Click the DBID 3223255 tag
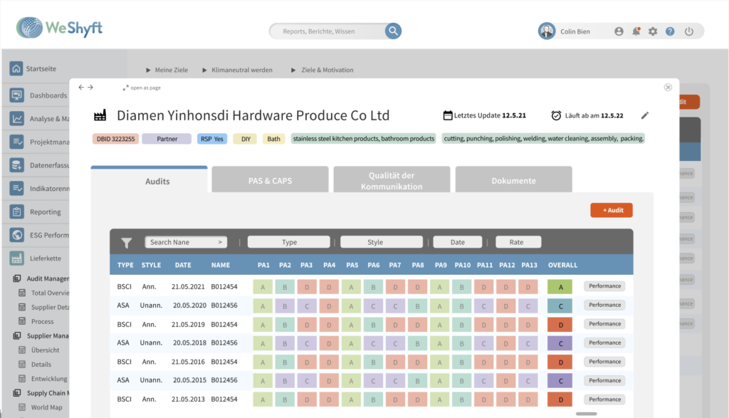The height and width of the screenshot is (418, 729). coord(116,139)
